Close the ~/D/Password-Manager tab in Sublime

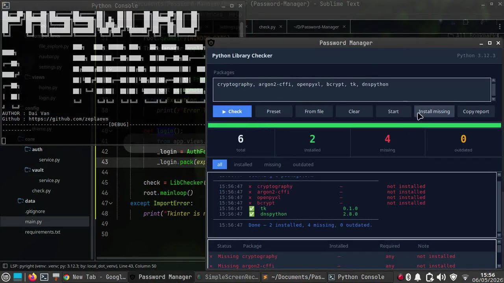click(344, 27)
